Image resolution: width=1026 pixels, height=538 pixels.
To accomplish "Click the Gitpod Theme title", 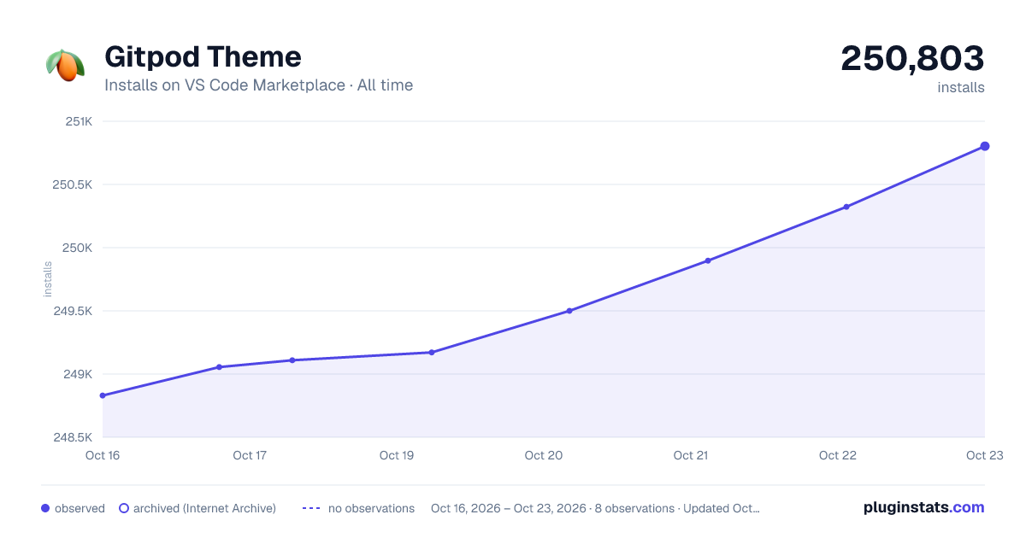I will tap(203, 57).
